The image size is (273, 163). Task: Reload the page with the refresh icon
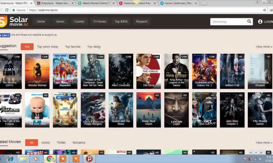[x=7, y=10]
